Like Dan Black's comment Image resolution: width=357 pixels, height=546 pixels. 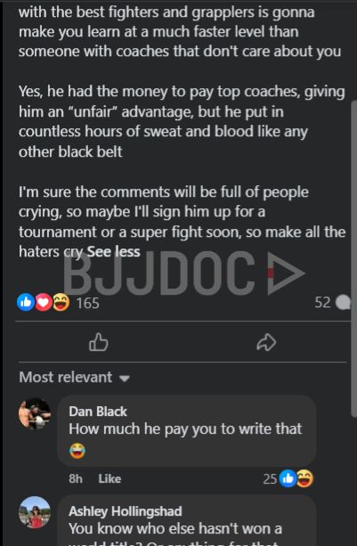[110, 478]
